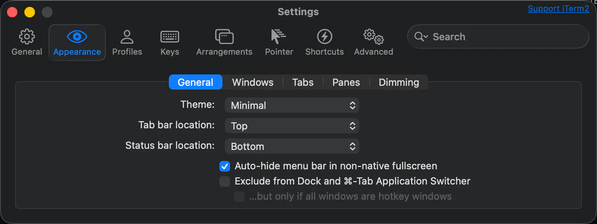Image resolution: width=597 pixels, height=224 pixels.
Task: Switch to the Dimming sub-tab
Action: [399, 82]
